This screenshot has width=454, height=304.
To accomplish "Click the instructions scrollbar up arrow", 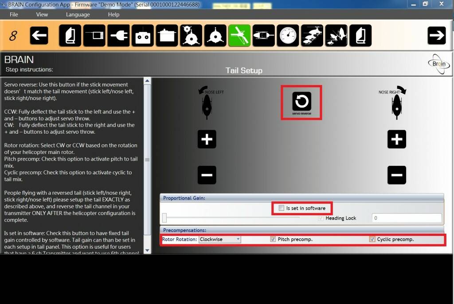I will pyautogui.click(x=147, y=81).
